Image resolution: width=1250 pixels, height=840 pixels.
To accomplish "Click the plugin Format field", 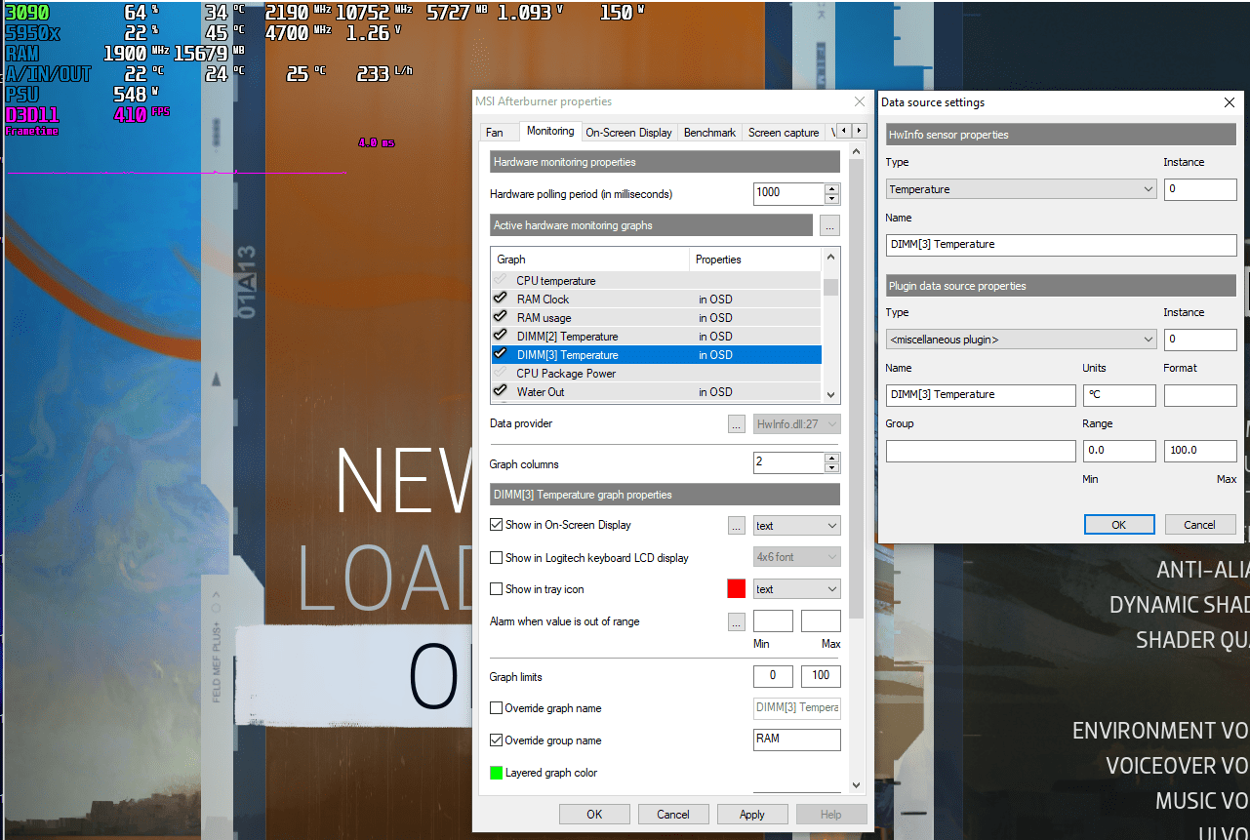I will (1200, 395).
